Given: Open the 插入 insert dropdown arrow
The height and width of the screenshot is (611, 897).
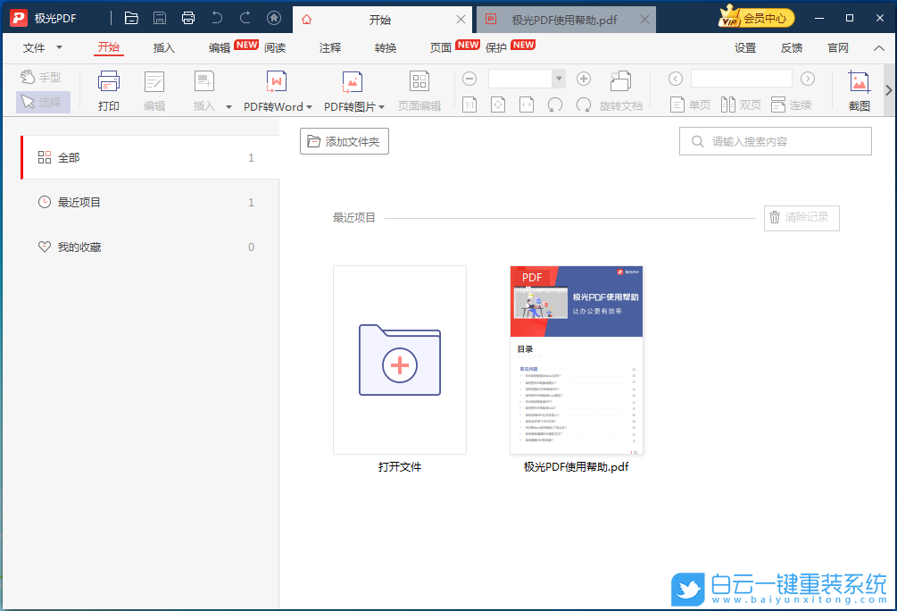Looking at the screenshot, I should [228, 105].
